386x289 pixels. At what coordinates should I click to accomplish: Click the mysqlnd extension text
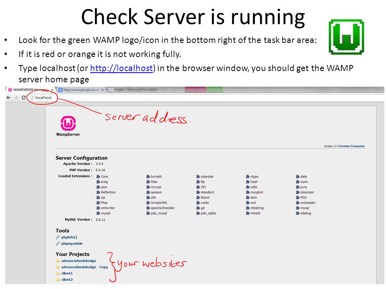click(257, 192)
